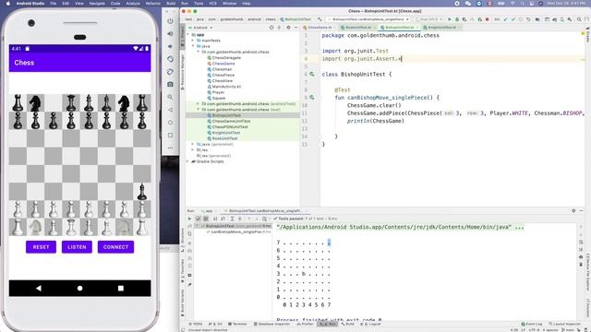Open the Navigate menu
This screenshot has width=591, height=332.
[x=97, y=4]
